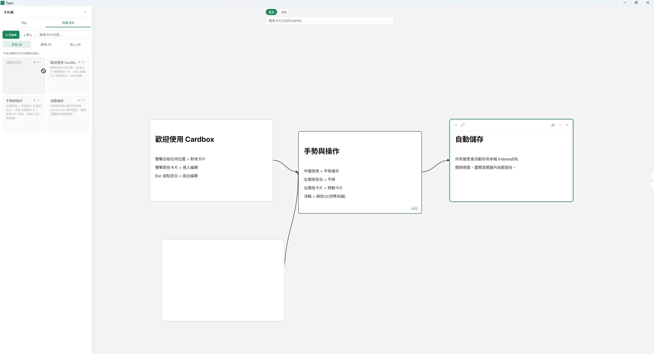654x354 pixels.
Task: Click the text 左鍵拖卡片 = 移動卡片
Action: pyautogui.click(x=323, y=188)
